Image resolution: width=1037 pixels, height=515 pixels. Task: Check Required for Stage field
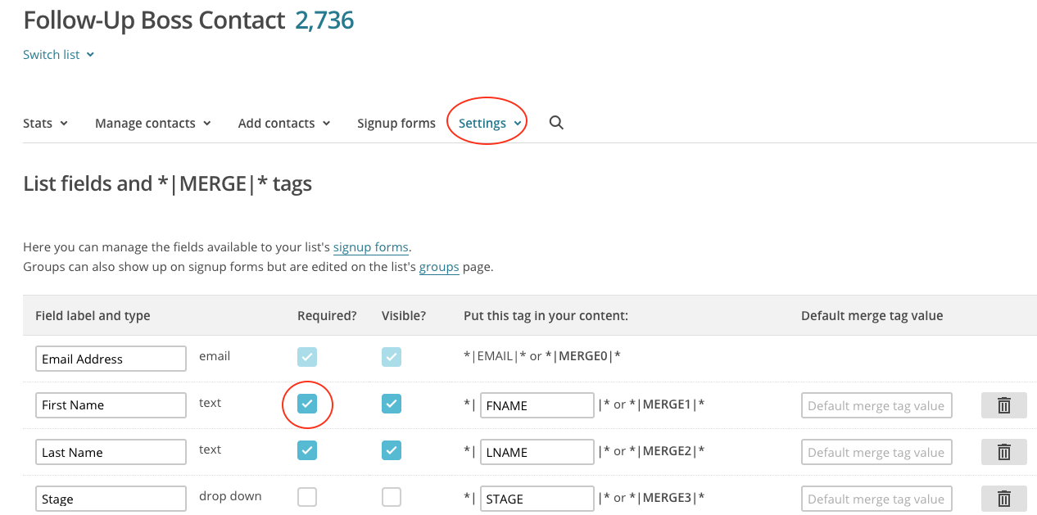[x=307, y=497]
